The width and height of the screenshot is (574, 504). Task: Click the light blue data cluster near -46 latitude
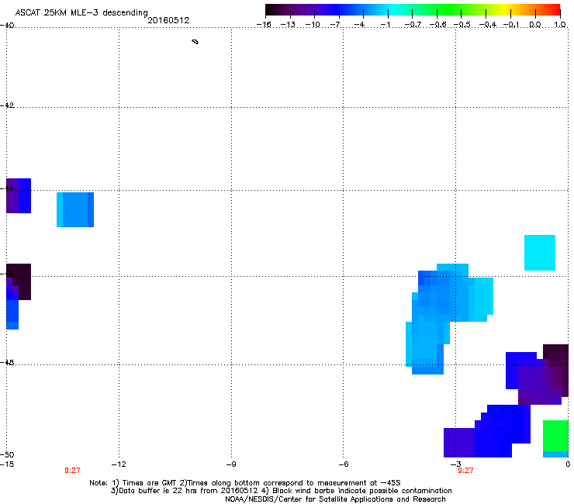[x=449, y=319]
